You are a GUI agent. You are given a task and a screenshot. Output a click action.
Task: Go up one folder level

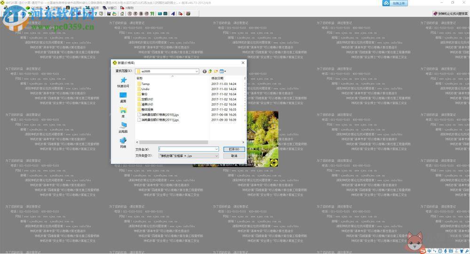[210, 71]
